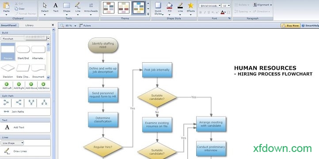The height and width of the screenshot is (159, 319).
Task: Click the Add Text icon
Action: coord(7,127)
